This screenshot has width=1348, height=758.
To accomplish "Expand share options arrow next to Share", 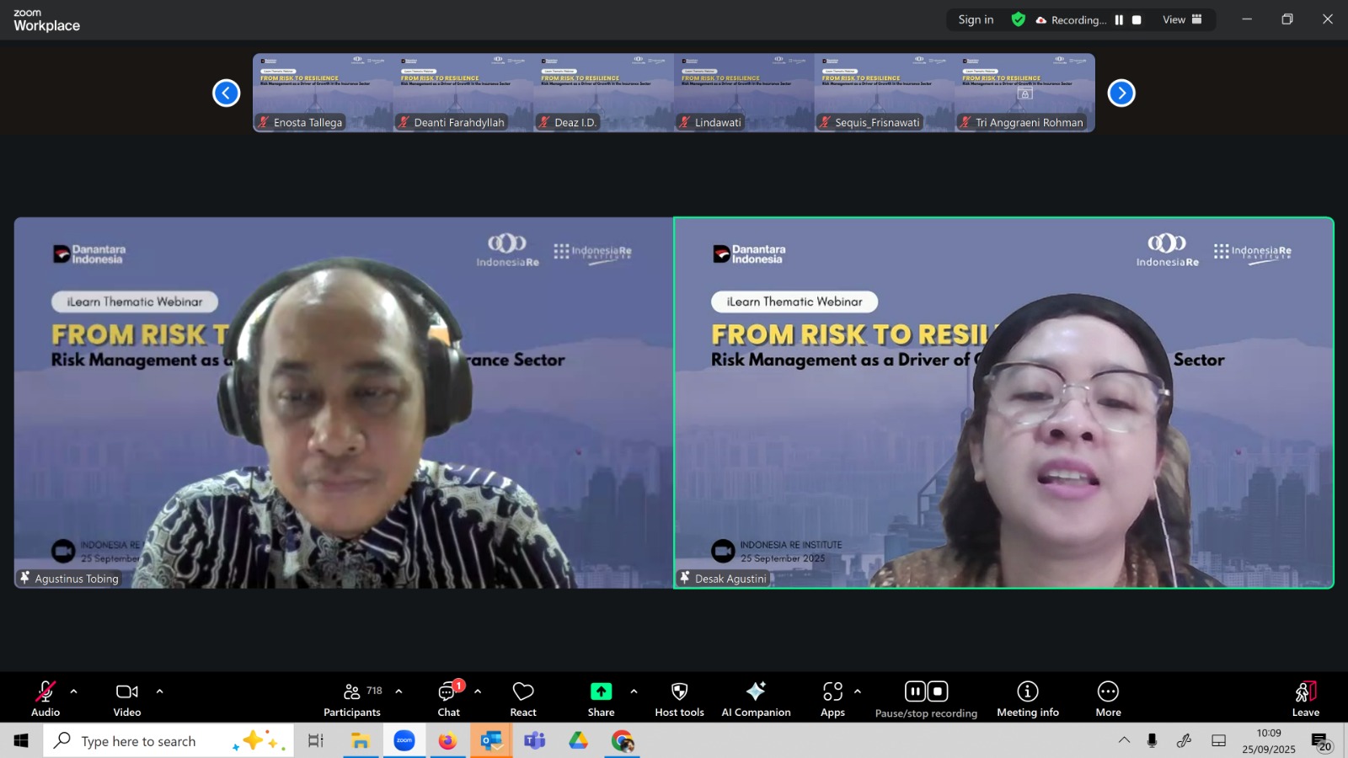I will pyautogui.click(x=634, y=691).
